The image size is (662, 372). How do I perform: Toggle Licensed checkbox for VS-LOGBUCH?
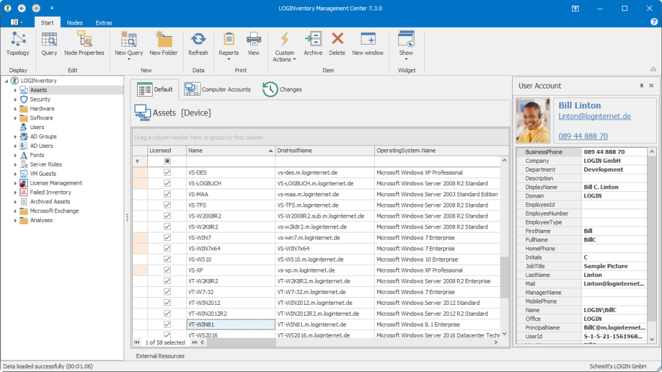pos(167,183)
